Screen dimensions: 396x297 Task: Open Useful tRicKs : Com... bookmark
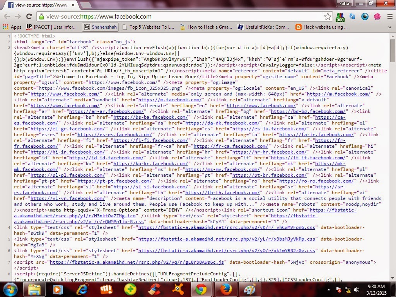263,27
